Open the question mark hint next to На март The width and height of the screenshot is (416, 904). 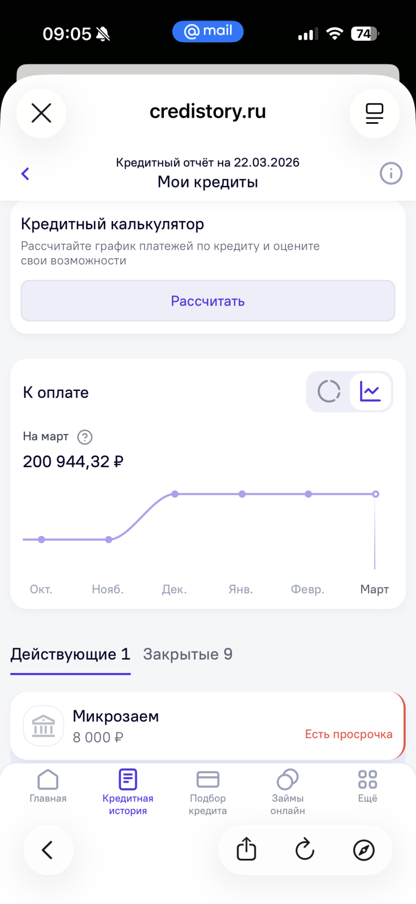(x=85, y=437)
